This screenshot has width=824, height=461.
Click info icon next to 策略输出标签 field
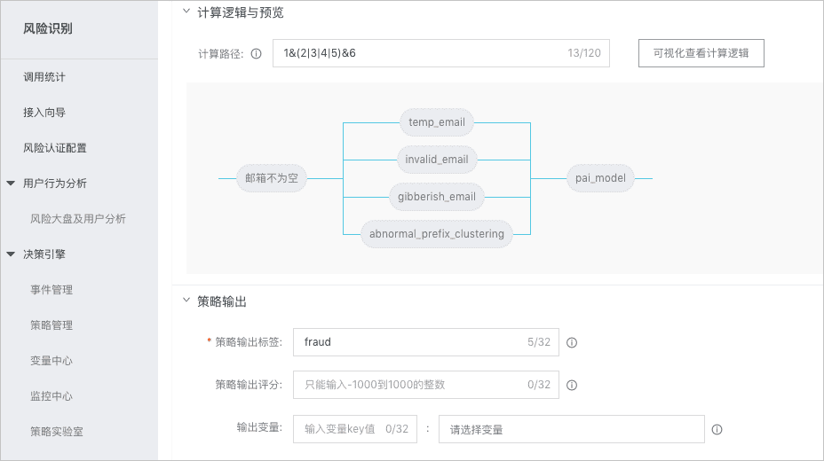point(572,342)
